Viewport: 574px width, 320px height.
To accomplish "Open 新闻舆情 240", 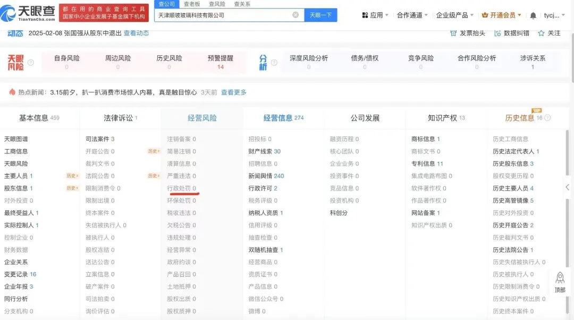I will 266,176.
